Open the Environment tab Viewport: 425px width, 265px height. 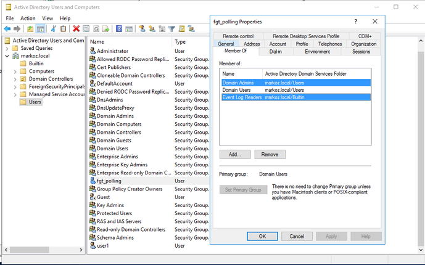pyautogui.click(x=317, y=51)
